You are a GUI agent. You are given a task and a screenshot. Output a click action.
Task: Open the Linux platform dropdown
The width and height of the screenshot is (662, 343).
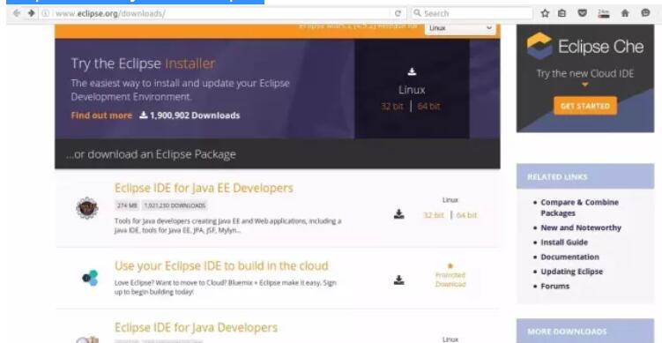460,29
